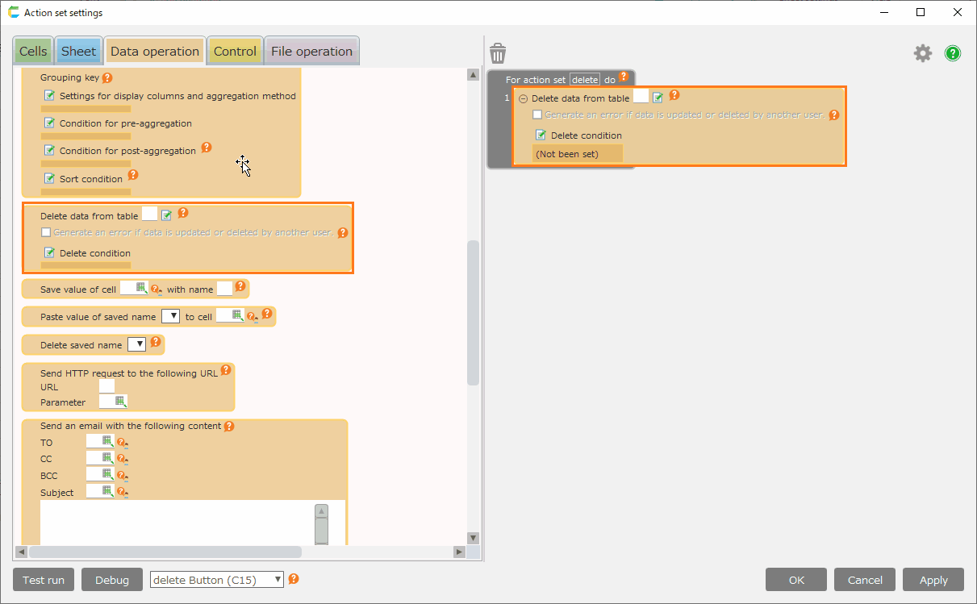Open help for Save value of cell block
This screenshot has width=977, height=604.
tap(240, 285)
